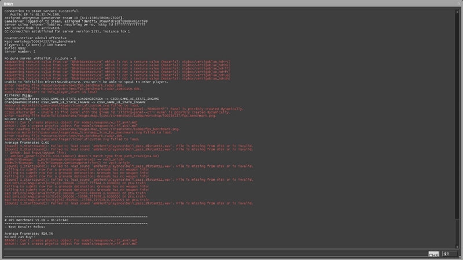This screenshot has height=260, width=463.
Task: Select "GetDamageForce() == vec3_origin" line
Action: (64, 159)
